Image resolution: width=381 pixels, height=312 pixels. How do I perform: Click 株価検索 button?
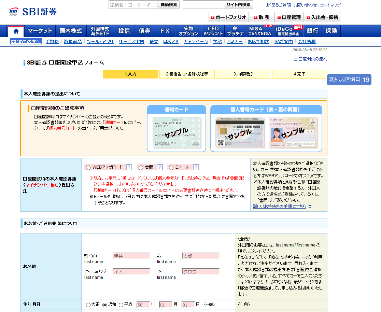[169, 5]
